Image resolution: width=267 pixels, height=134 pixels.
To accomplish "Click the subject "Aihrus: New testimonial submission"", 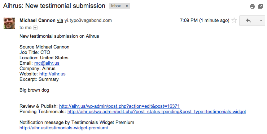I will (x=54, y=6).
